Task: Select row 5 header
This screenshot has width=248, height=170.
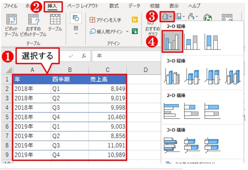Action: (x=7, y=117)
